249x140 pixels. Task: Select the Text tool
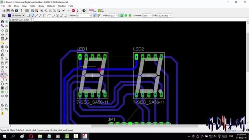7,80
